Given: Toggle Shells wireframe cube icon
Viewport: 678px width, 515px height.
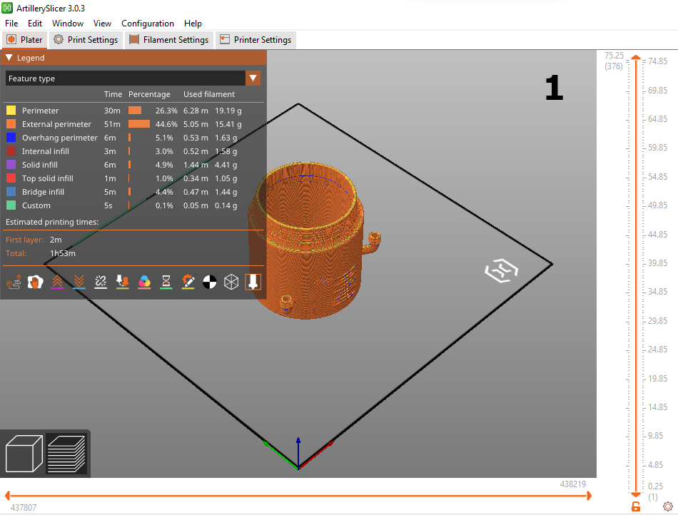Looking at the screenshot, I should 231,282.
